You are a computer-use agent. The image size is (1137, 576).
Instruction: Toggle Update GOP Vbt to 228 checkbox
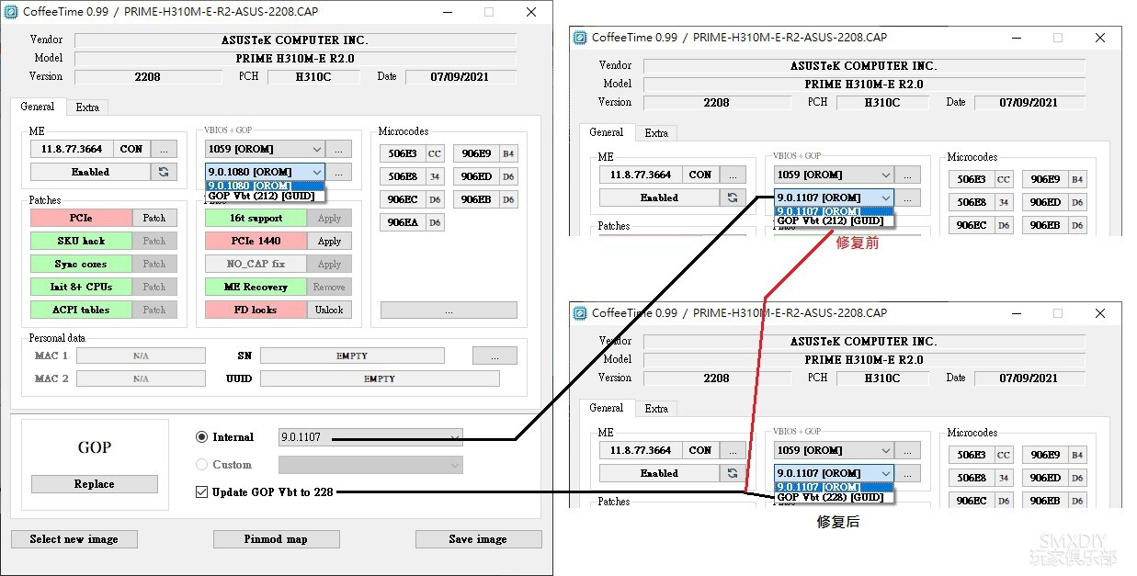(202, 492)
